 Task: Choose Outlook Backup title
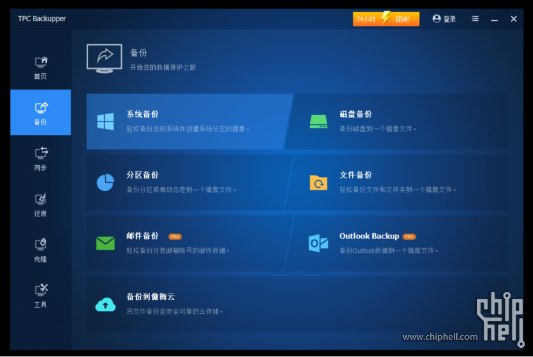[369, 236]
